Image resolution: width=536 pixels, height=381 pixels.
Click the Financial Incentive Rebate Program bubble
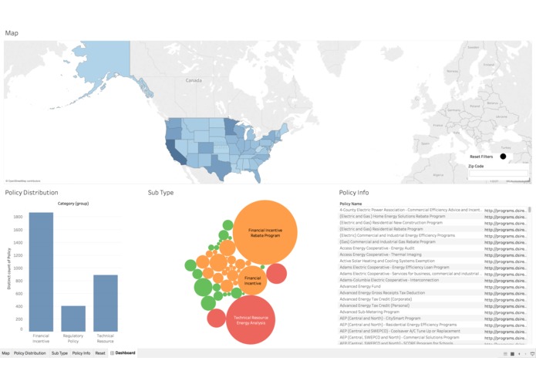click(265, 233)
